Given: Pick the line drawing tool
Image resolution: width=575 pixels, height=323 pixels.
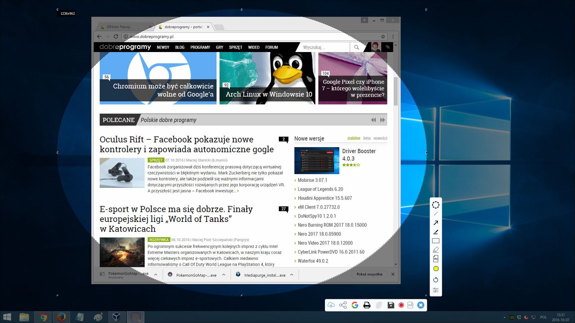Looking at the screenshot, I should pos(436,214).
